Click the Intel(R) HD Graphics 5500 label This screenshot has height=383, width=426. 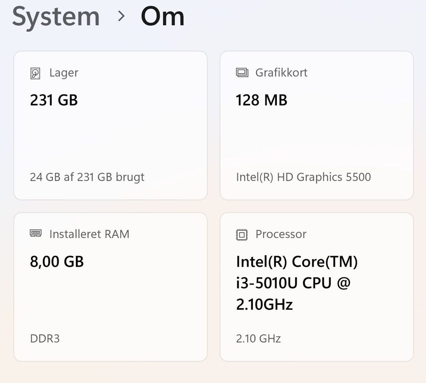click(x=303, y=177)
